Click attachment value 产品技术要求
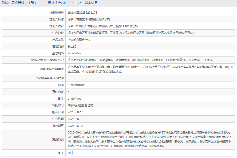This screenshot has height=158, width=237. pyautogui.click(x=76, y=85)
